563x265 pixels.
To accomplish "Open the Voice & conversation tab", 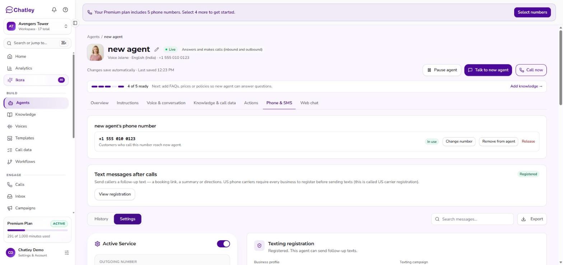I will (x=166, y=103).
